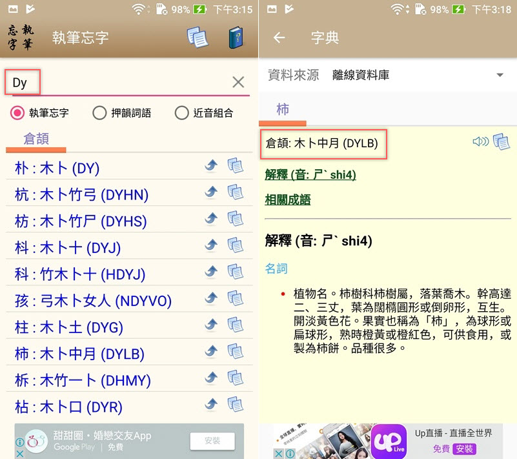Open the 科 : 竹木卜十 (HDYJ) result
The height and width of the screenshot is (459, 517).
tap(80, 274)
